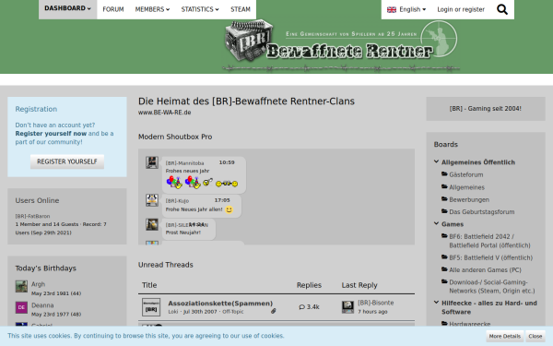Go to the Forum menu item

point(113,9)
